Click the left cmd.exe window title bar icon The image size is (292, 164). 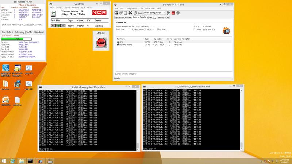[x=41, y=87]
